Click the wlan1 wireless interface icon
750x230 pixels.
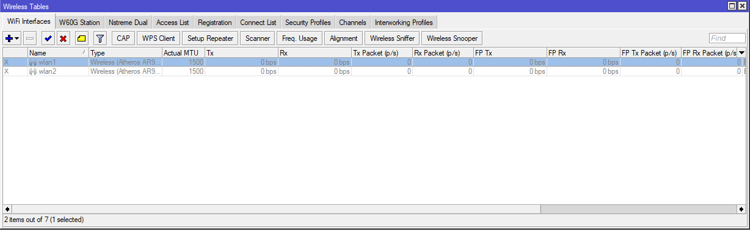[33, 62]
